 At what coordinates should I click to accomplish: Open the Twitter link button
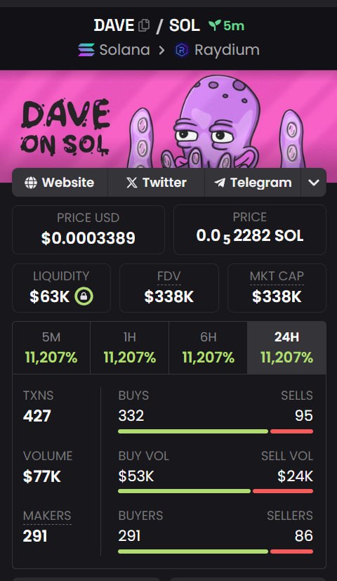coord(156,183)
